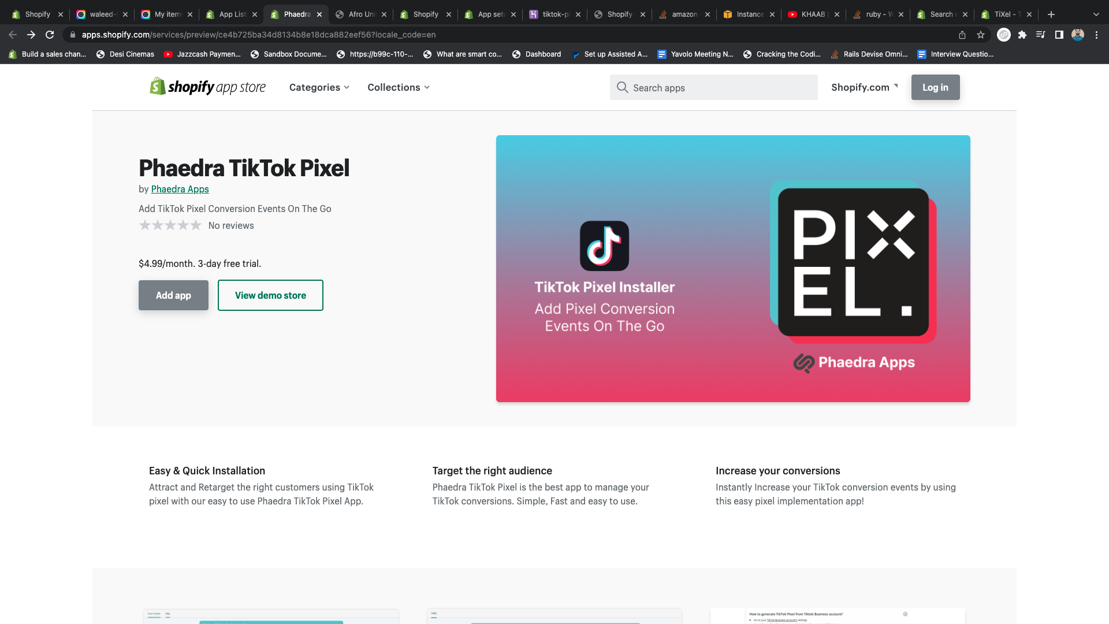Toggle the browser side panel icon

1059,35
